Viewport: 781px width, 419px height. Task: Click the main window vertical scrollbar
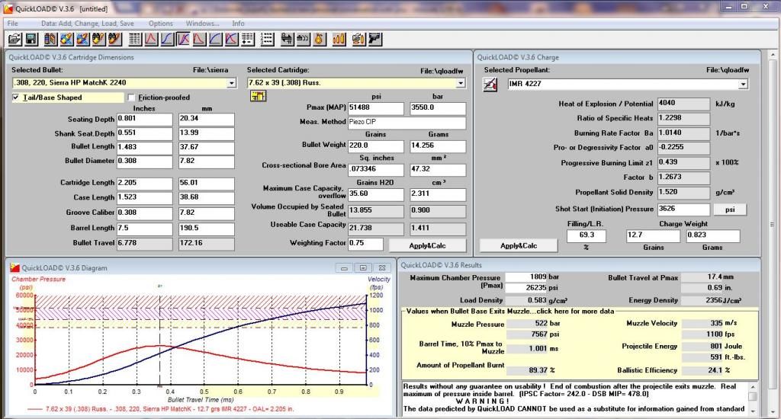point(773,224)
